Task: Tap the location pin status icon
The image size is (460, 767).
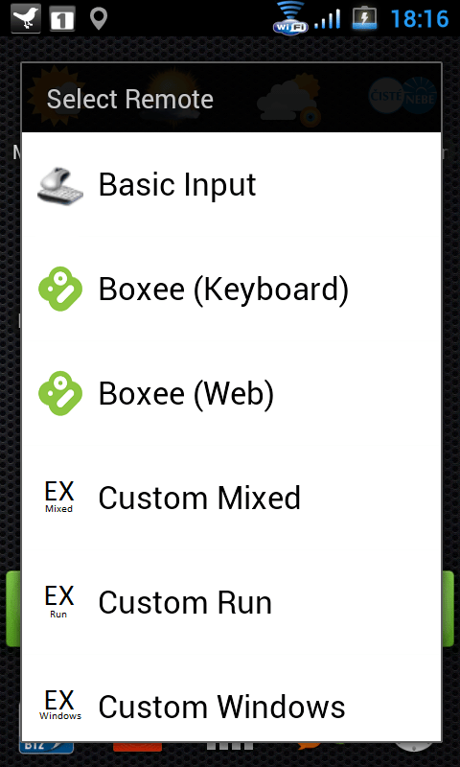Action: [99, 19]
